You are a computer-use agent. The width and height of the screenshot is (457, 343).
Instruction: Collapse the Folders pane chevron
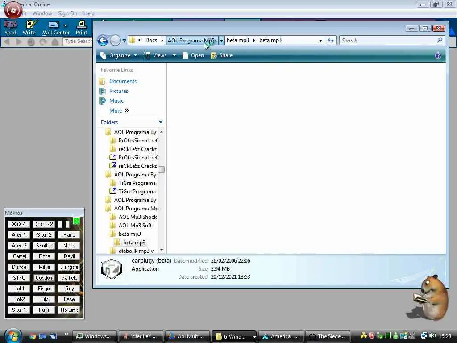pyautogui.click(x=161, y=122)
